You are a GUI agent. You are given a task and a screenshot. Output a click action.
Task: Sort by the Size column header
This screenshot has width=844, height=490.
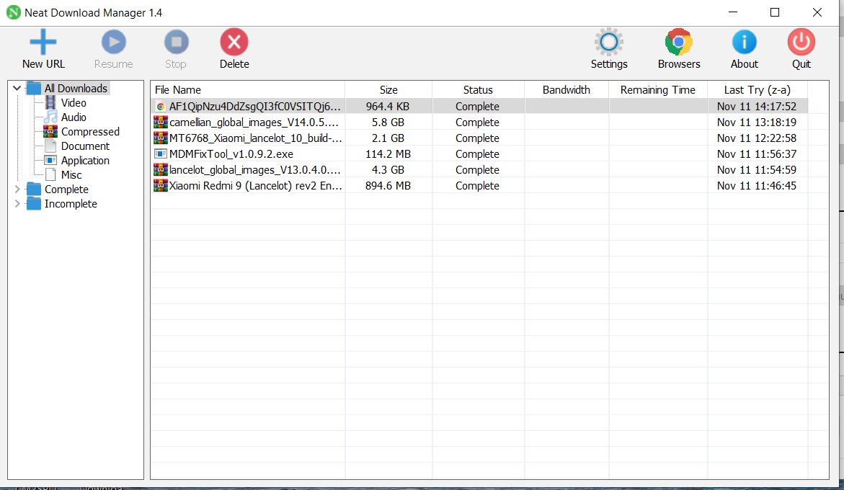pyautogui.click(x=388, y=90)
